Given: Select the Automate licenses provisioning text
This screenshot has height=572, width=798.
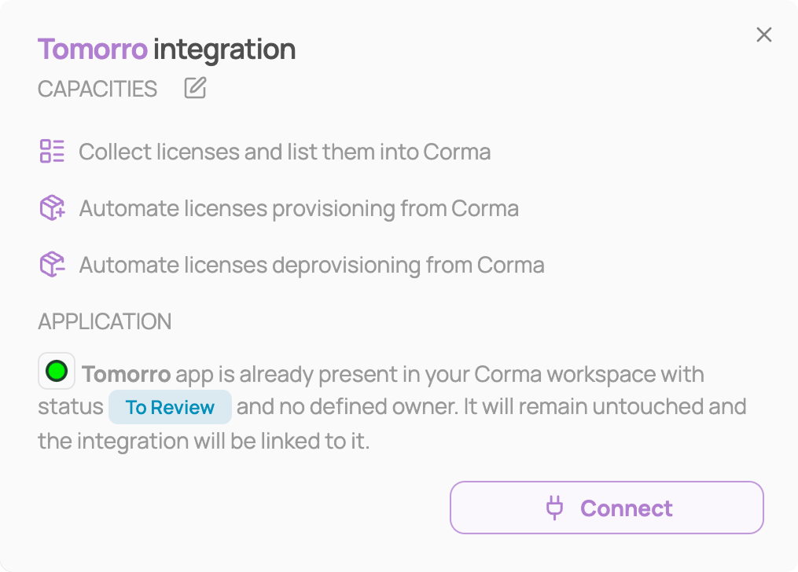Looking at the screenshot, I should click(x=299, y=208).
